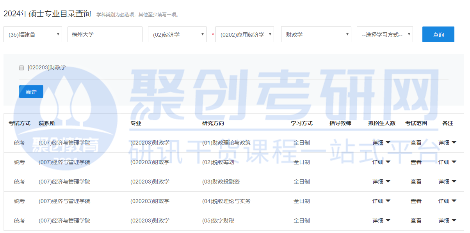Click the 院系所 column header
Image resolution: width=470 pixels, height=233 pixels.
(47, 123)
